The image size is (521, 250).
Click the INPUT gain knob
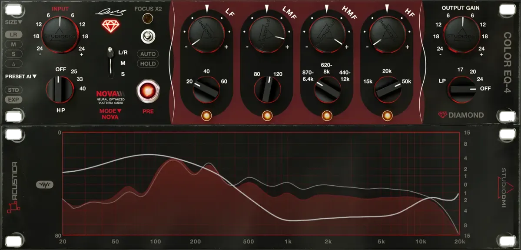(60, 34)
